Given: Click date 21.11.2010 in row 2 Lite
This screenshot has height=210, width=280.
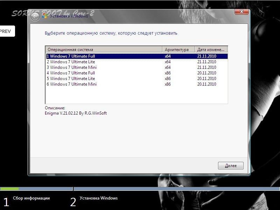Looking at the screenshot, I should (206, 62).
